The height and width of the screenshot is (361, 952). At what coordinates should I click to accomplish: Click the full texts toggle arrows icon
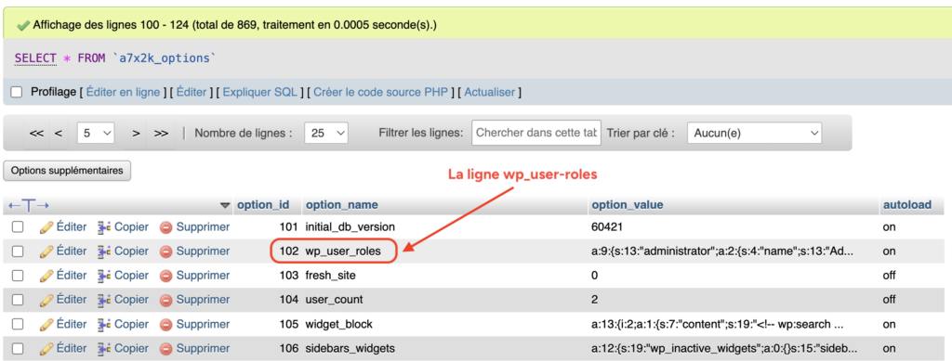[x=29, y=206]
